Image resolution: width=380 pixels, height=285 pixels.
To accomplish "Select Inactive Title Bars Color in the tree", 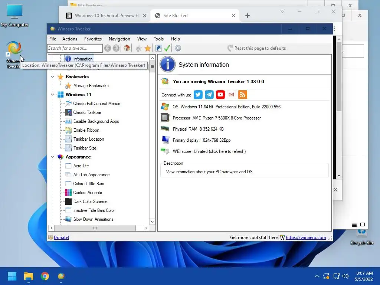I will (94, 210).
